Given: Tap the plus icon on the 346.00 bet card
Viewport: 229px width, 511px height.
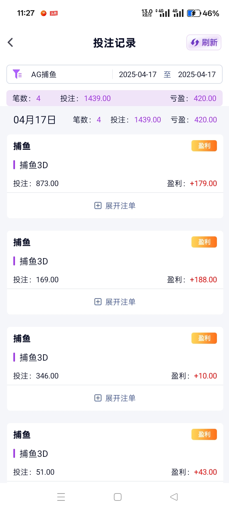Looking at the screenshot, I should [98, 398].
